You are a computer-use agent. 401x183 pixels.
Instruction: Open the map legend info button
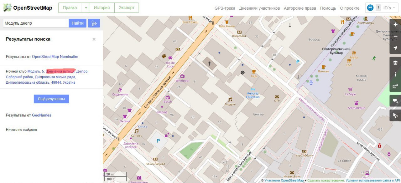pyautogui.click(x=395, y=74)
